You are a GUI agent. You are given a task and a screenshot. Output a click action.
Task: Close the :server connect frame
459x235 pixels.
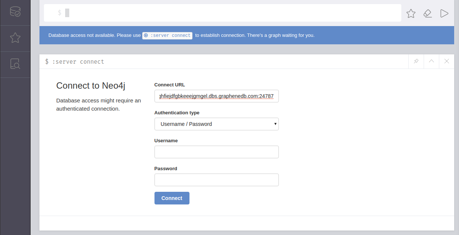tap(447, 61)
